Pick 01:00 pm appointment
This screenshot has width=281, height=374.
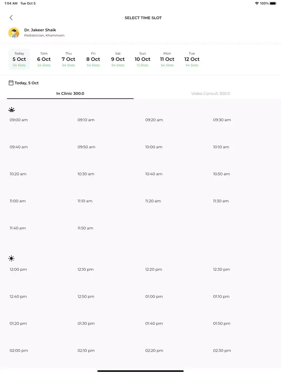(154, 297)
